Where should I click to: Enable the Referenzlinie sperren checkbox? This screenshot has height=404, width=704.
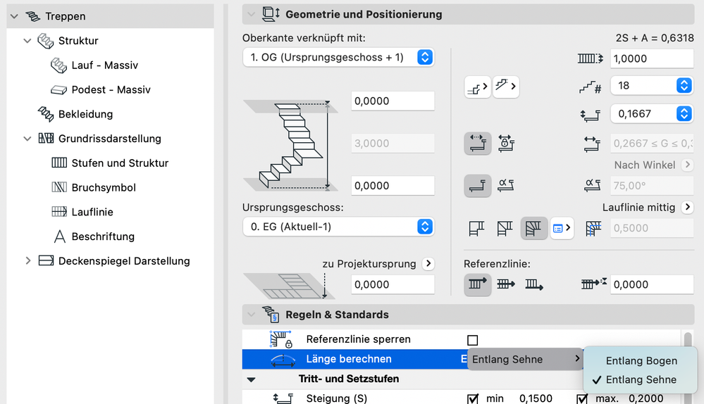pyautogui.click(x=473, y=340)
